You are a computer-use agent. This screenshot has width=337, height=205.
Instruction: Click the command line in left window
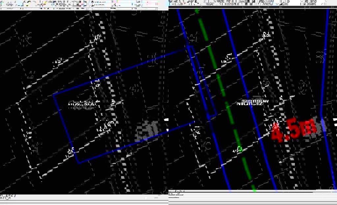[82, 201]
